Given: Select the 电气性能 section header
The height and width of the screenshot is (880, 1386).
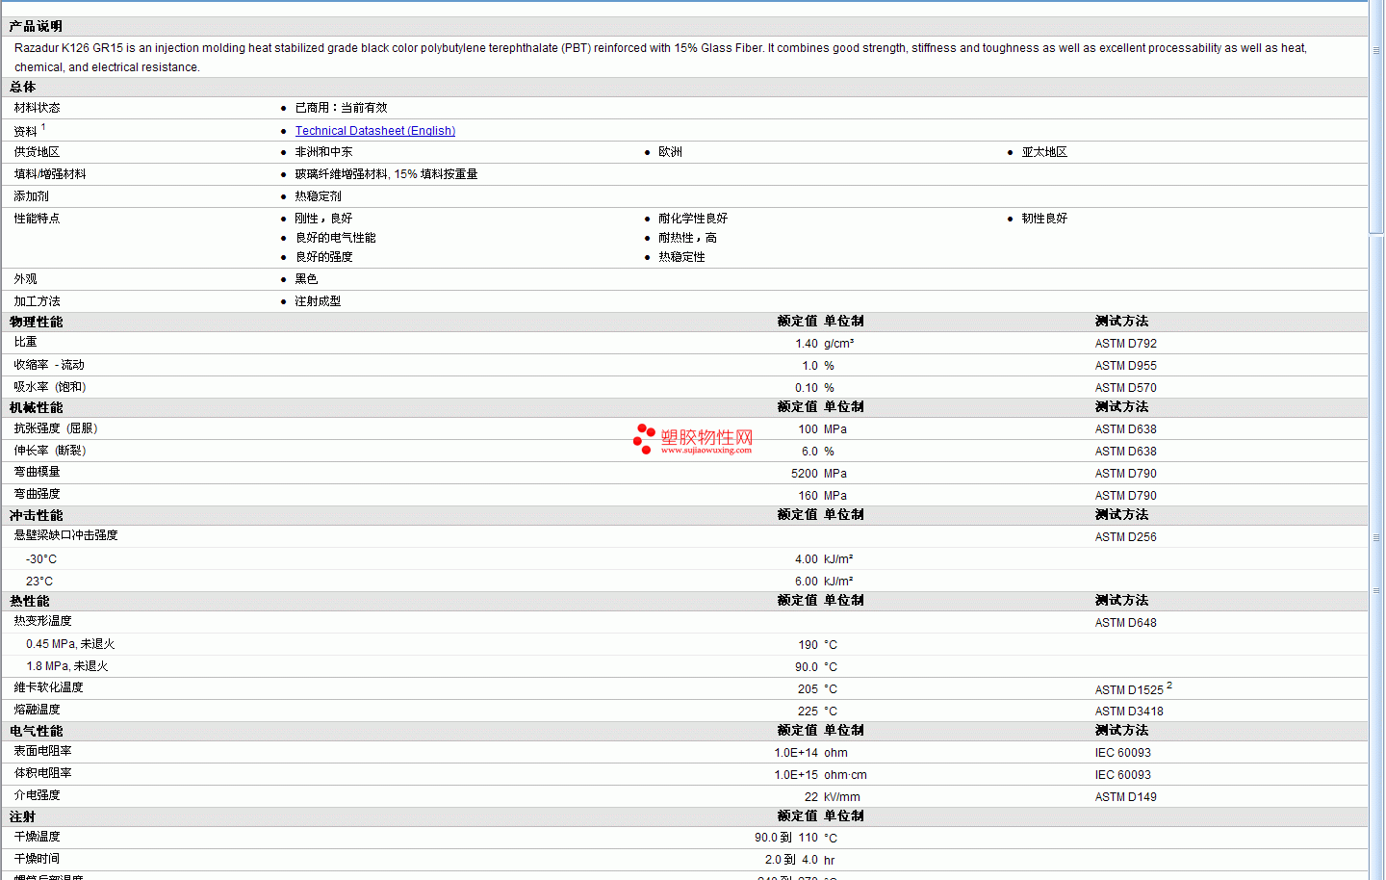Looking at the screenshot, I should (x=37, y=731).
